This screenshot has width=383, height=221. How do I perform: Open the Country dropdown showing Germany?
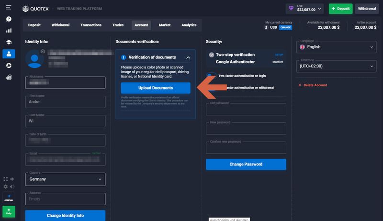(65, 179)
